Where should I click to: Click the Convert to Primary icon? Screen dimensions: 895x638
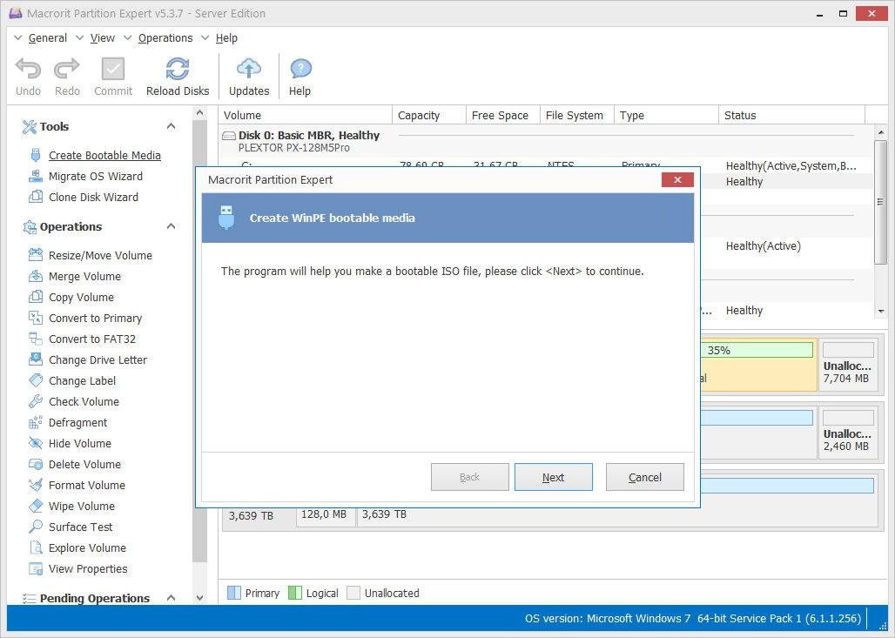point(36,318)
